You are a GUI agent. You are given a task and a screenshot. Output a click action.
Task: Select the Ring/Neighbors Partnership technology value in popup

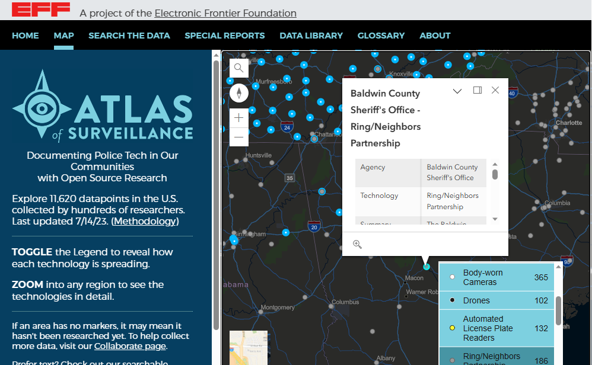pos(453,201)
